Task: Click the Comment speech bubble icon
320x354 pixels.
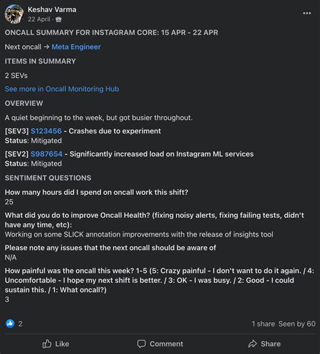Action: (142, 344)
